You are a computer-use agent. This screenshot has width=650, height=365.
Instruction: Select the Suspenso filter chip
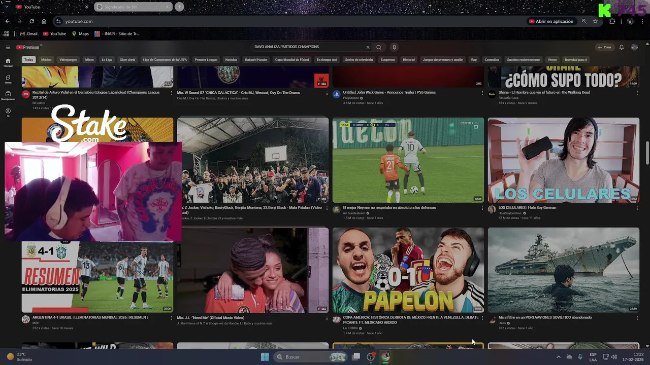387,60
